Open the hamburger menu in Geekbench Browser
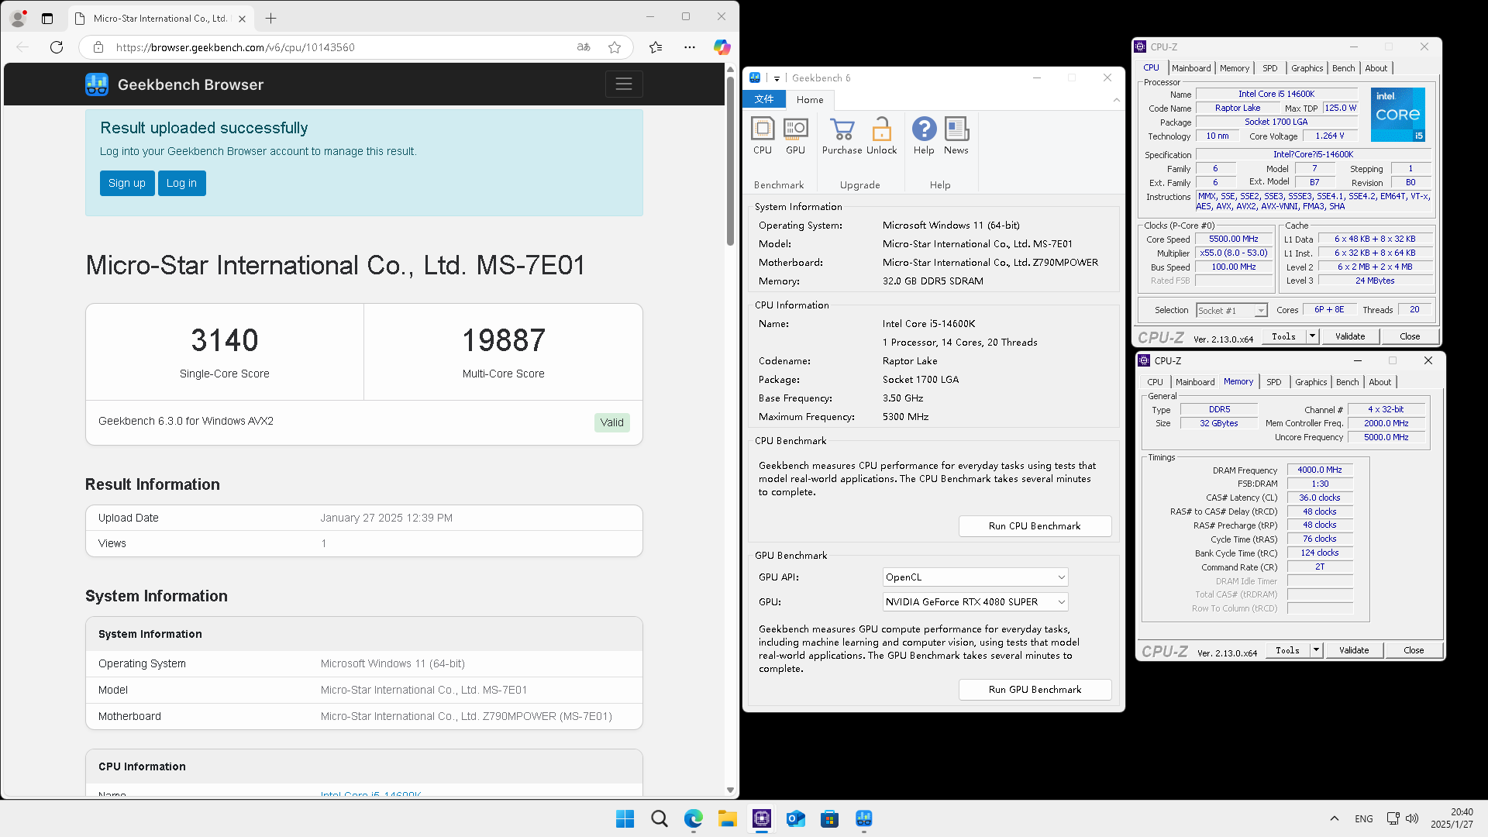This screenshot has height=837, width=1488. (624, 84)
